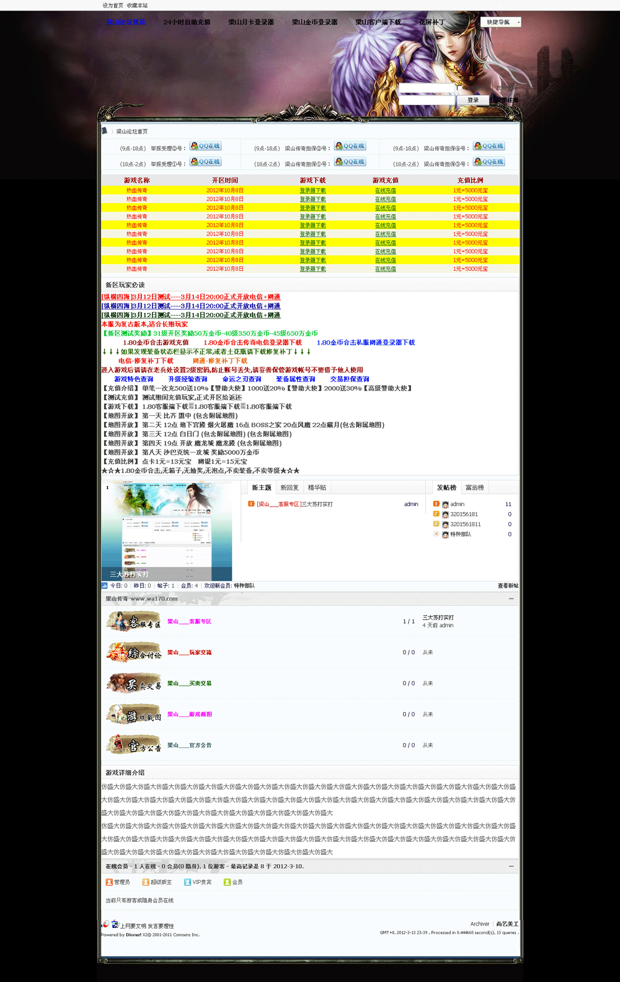This screenshot has height=982, width=620.
Task: Click the password input field
Action: [x=427, y=100]
